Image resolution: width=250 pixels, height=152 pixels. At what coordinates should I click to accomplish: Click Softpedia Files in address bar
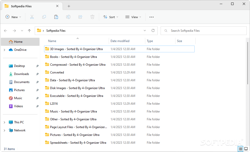(x=56, y=31)
